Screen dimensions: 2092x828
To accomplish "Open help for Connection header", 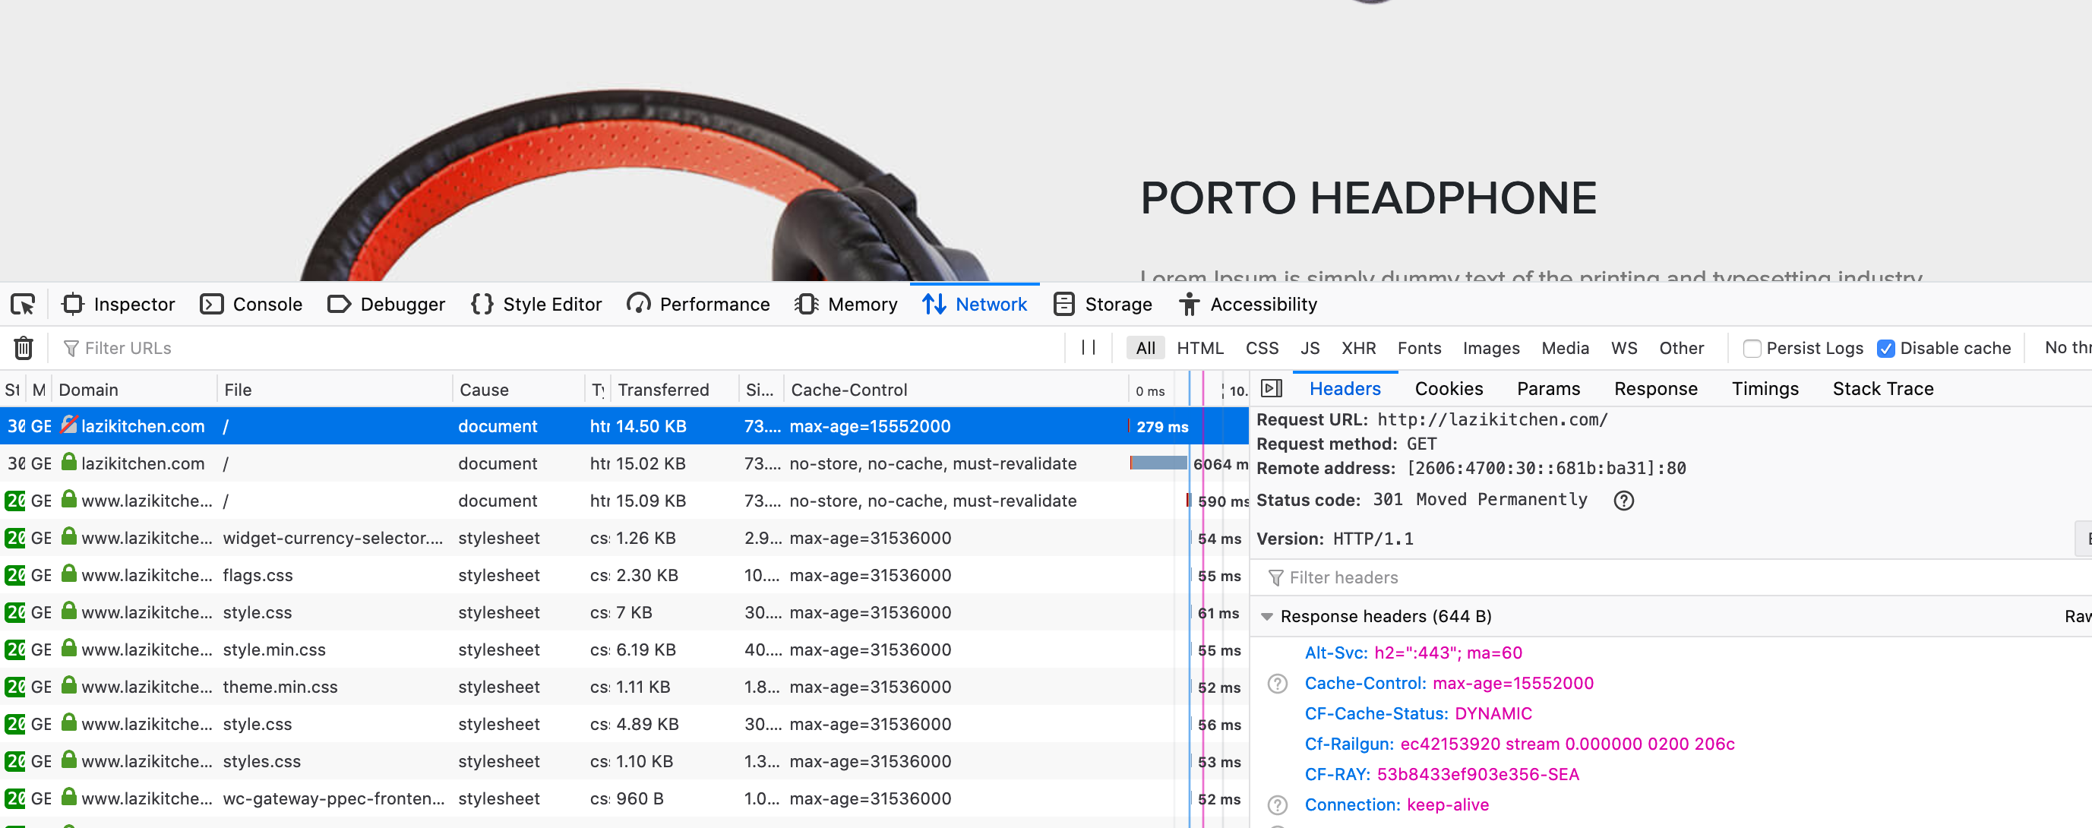I will pyautogui.click(x=1278, y=804).
